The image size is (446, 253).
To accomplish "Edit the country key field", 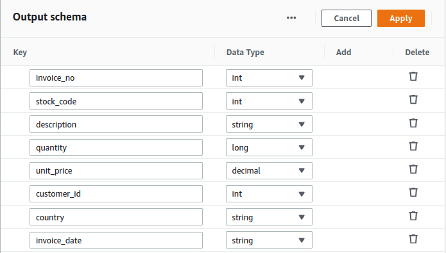I will 116,217.
